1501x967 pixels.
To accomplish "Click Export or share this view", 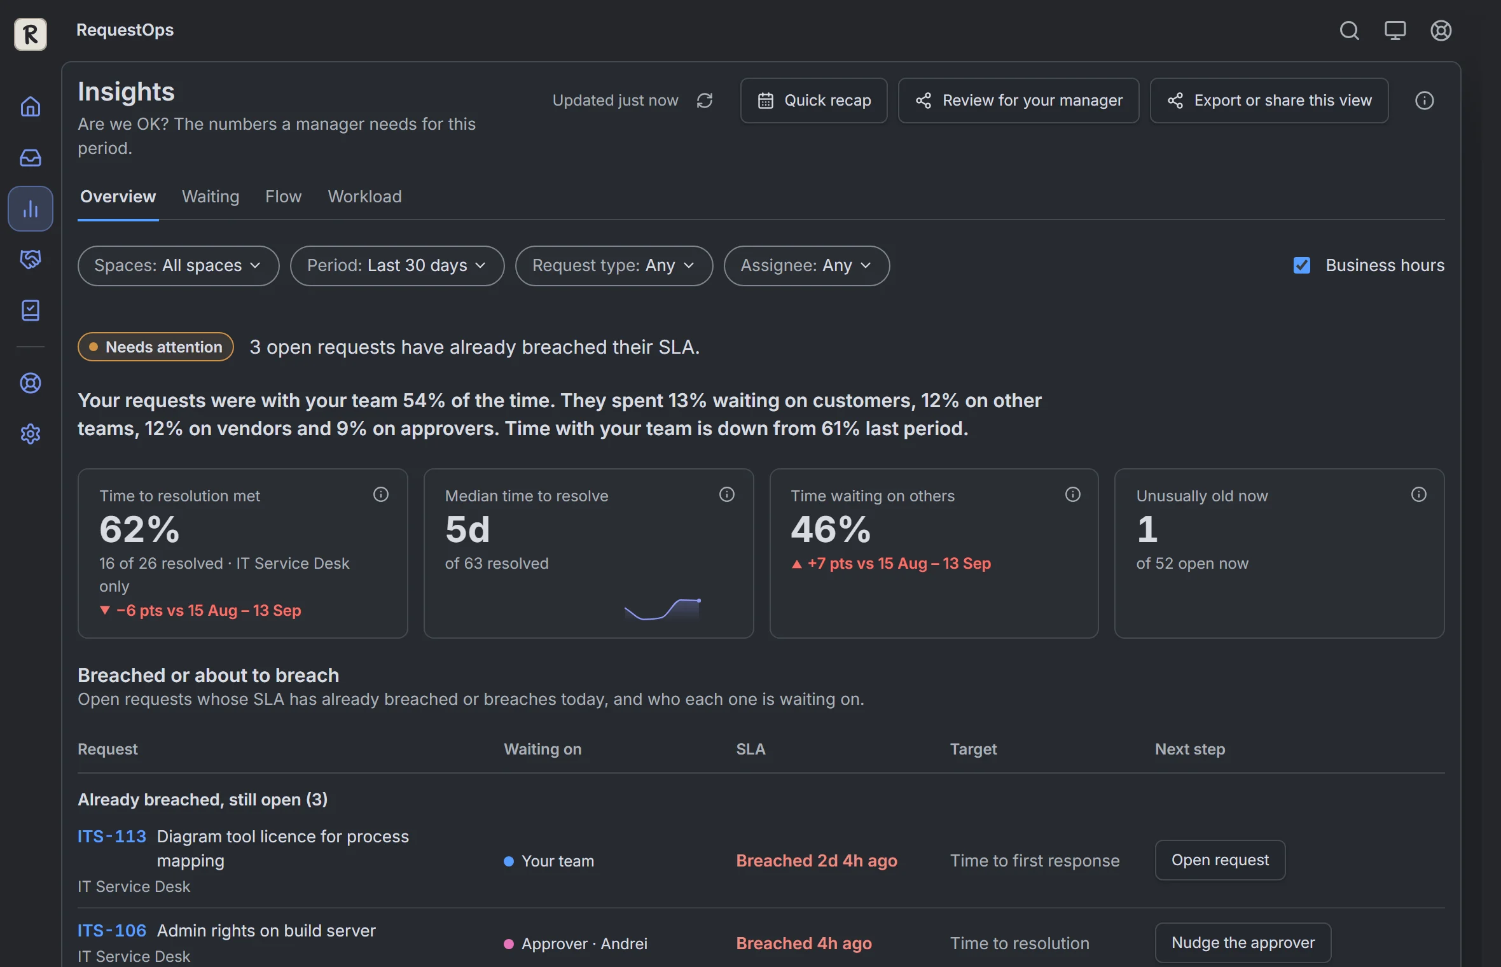I will (1269, 101).
